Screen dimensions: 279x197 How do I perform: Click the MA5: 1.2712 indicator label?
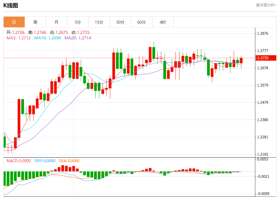pyautogui.click(x=19, y=38)
